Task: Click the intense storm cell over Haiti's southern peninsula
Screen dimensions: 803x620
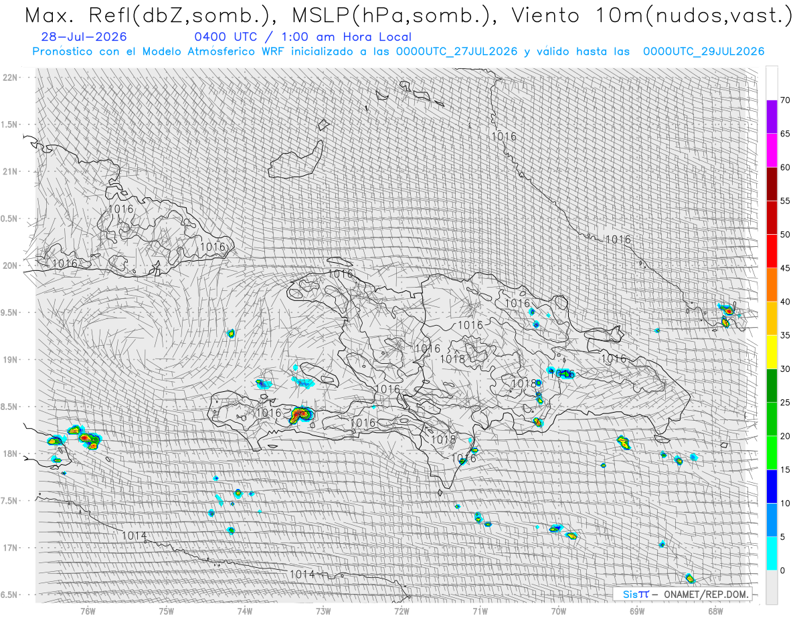Action: coord(301,415)
